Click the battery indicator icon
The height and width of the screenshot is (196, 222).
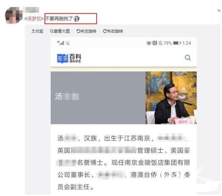[177, 43]
